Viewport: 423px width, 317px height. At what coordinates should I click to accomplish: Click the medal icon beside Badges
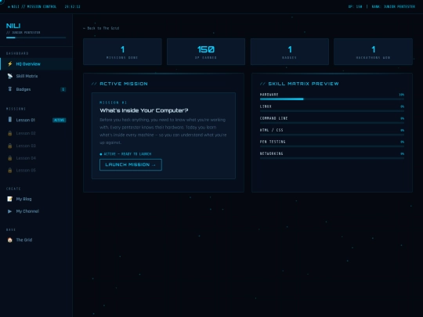[10, 89]
